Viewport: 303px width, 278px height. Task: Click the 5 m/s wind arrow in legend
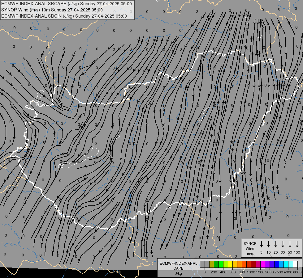pyautogui.click(x=262, y=244)
